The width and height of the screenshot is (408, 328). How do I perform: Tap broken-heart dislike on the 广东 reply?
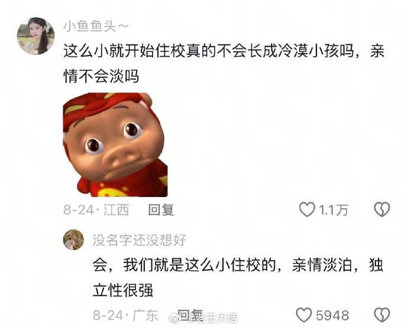point(382,315)
